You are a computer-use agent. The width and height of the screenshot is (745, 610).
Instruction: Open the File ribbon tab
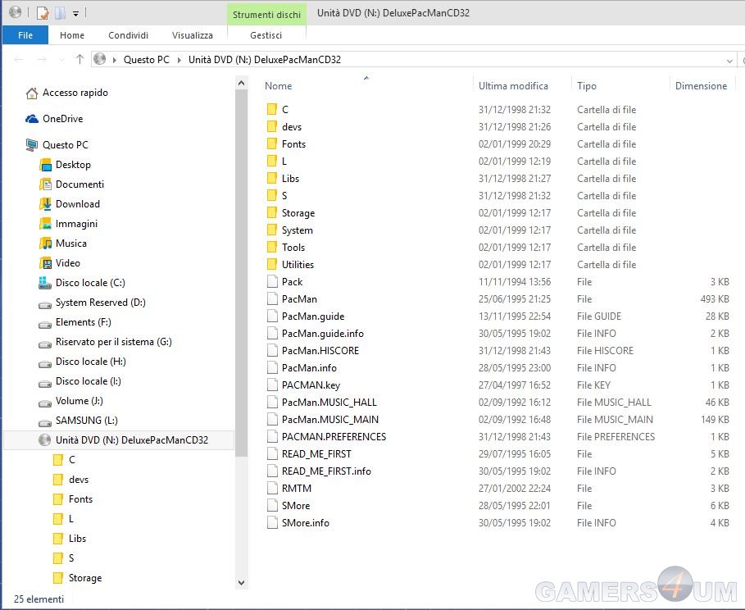pyautogui.click(x=25, y=35)
